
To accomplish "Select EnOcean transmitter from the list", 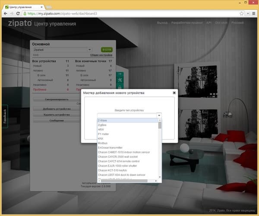I will [x=128, y=148].
